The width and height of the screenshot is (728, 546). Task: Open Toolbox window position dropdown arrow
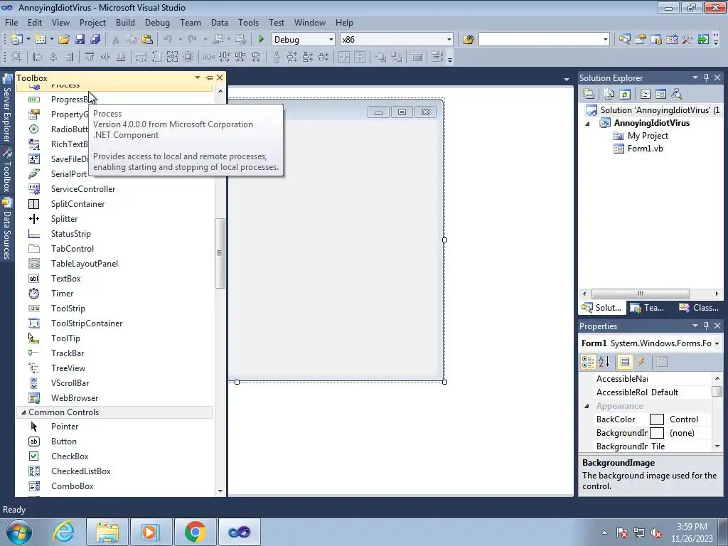coord(198,77)
